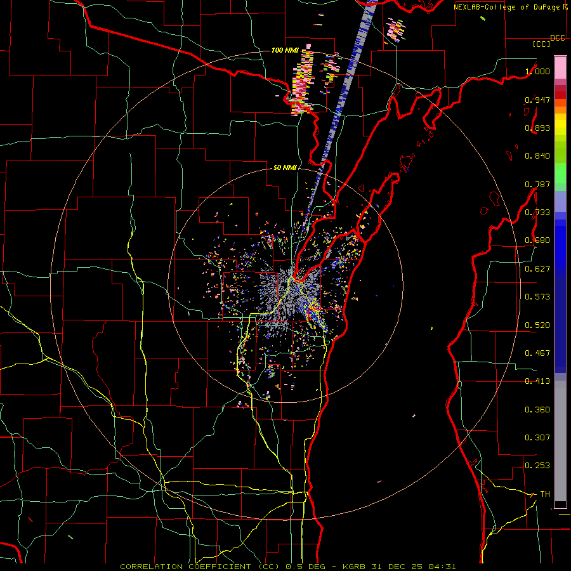Click the 0.467 color scale label
Viewport: 571px width, 571px height.
point(537,353)
